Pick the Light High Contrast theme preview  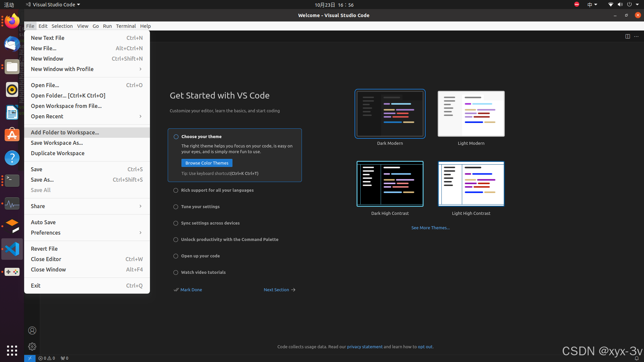[471, 184]
